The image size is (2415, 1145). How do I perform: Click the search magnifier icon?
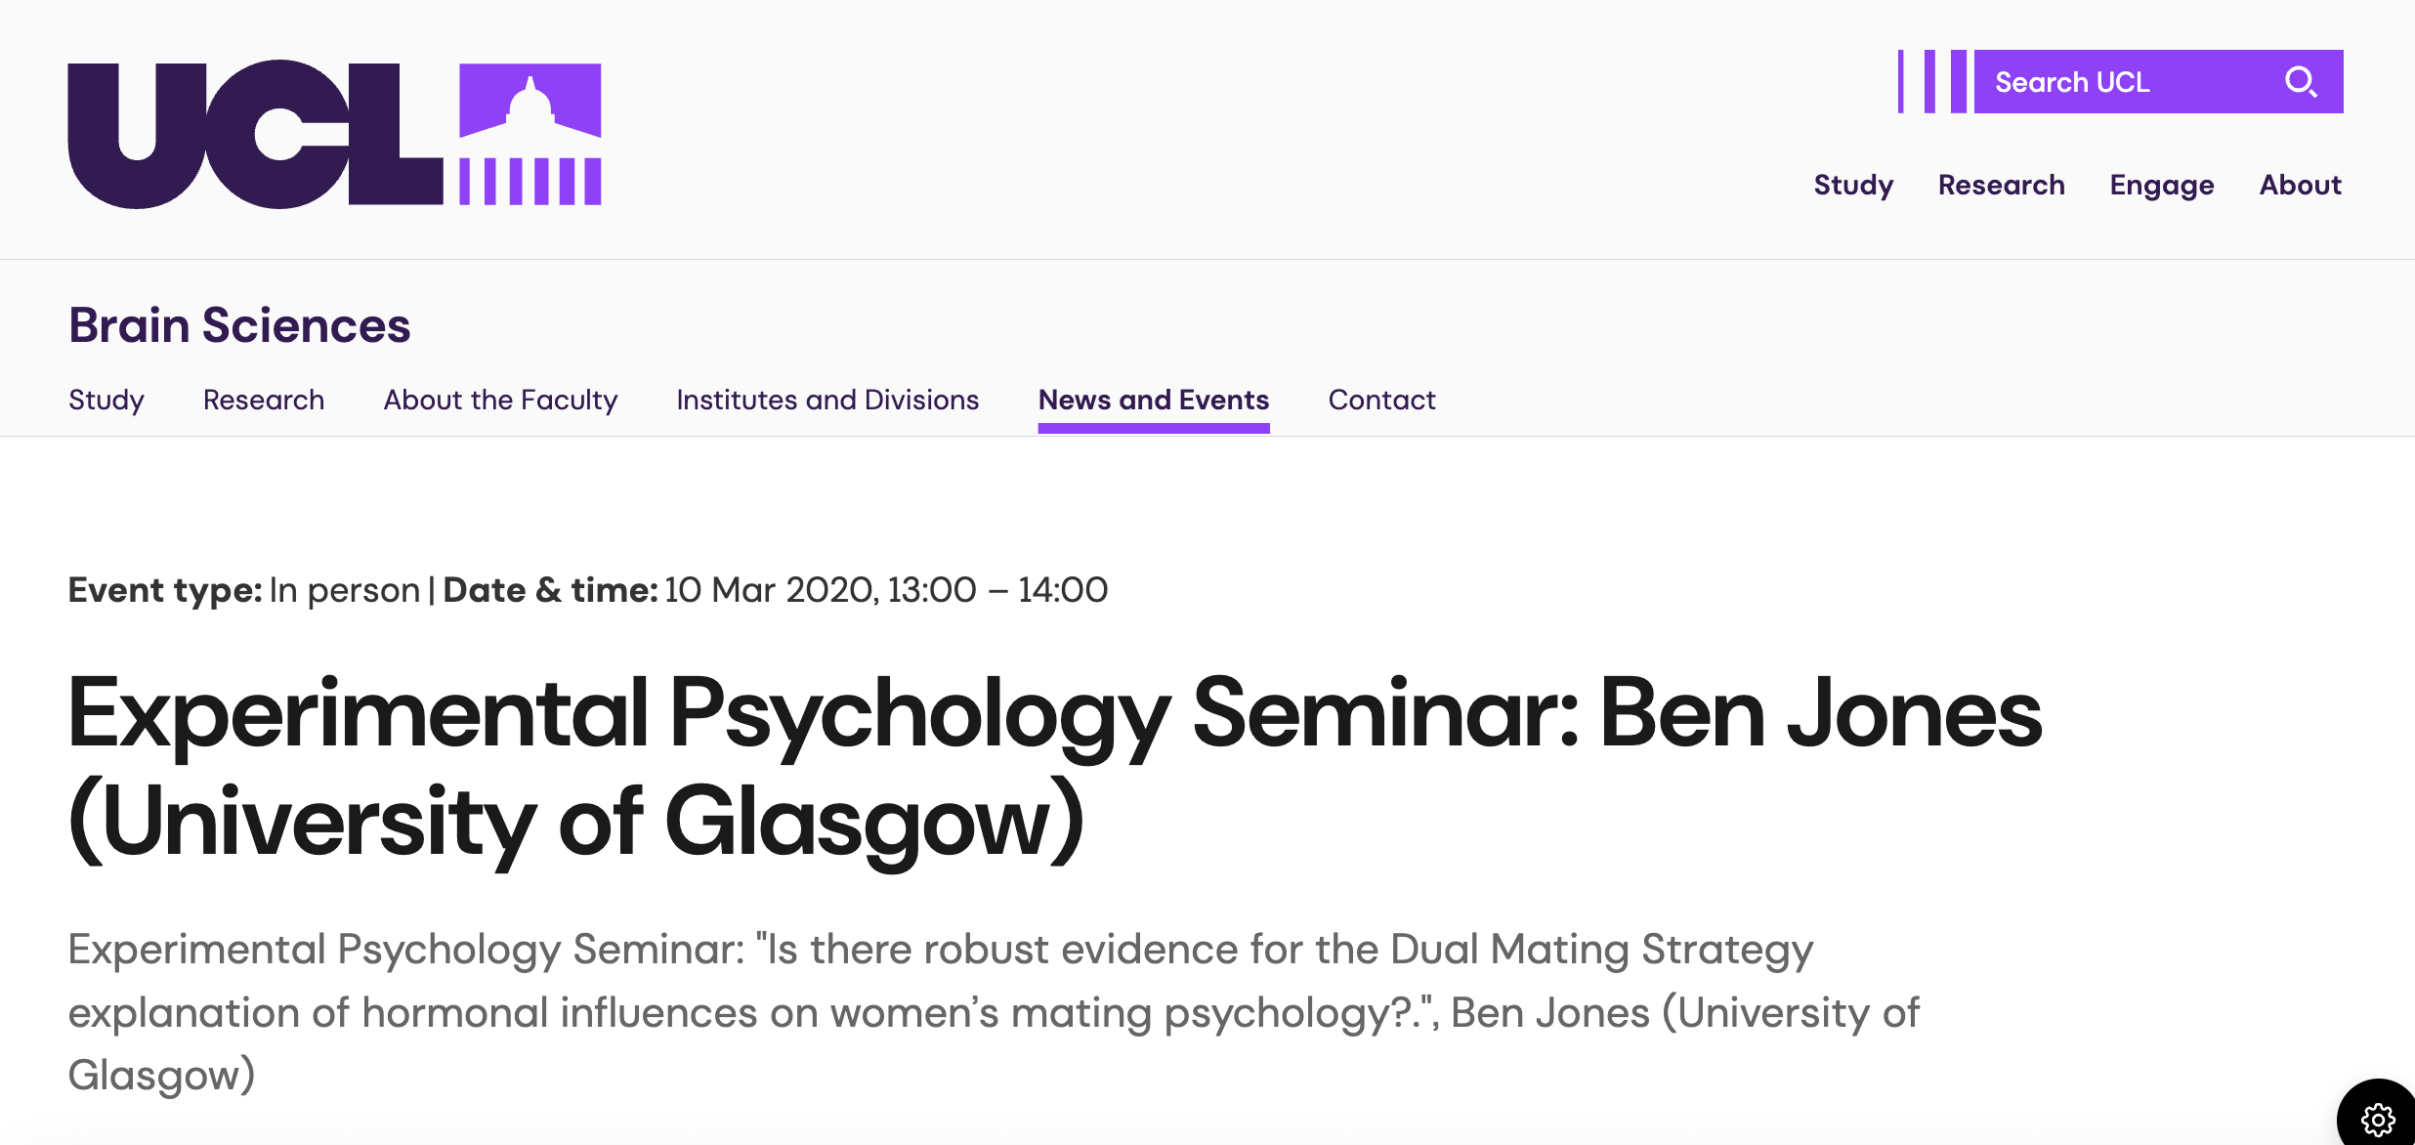pyautogui.click(x=2301, y=82)
